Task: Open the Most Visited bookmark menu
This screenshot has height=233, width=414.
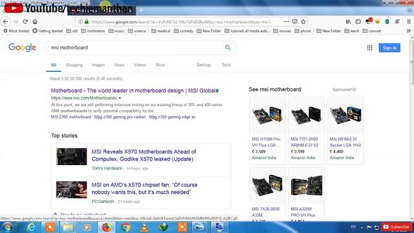Action: tap(16, 31)
